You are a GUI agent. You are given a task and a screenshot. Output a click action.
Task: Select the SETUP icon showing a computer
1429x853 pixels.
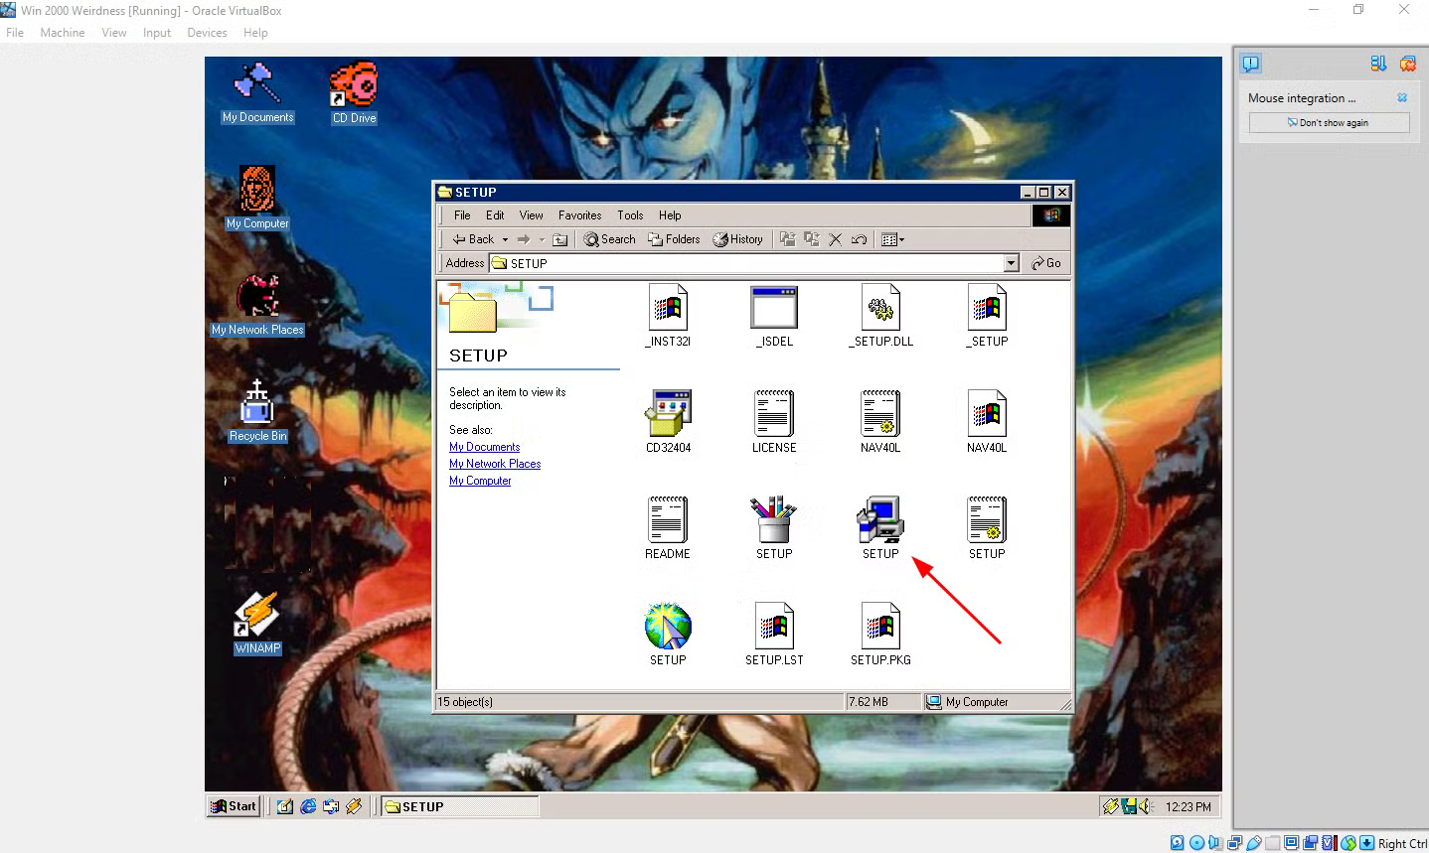[x=880, y=519]
